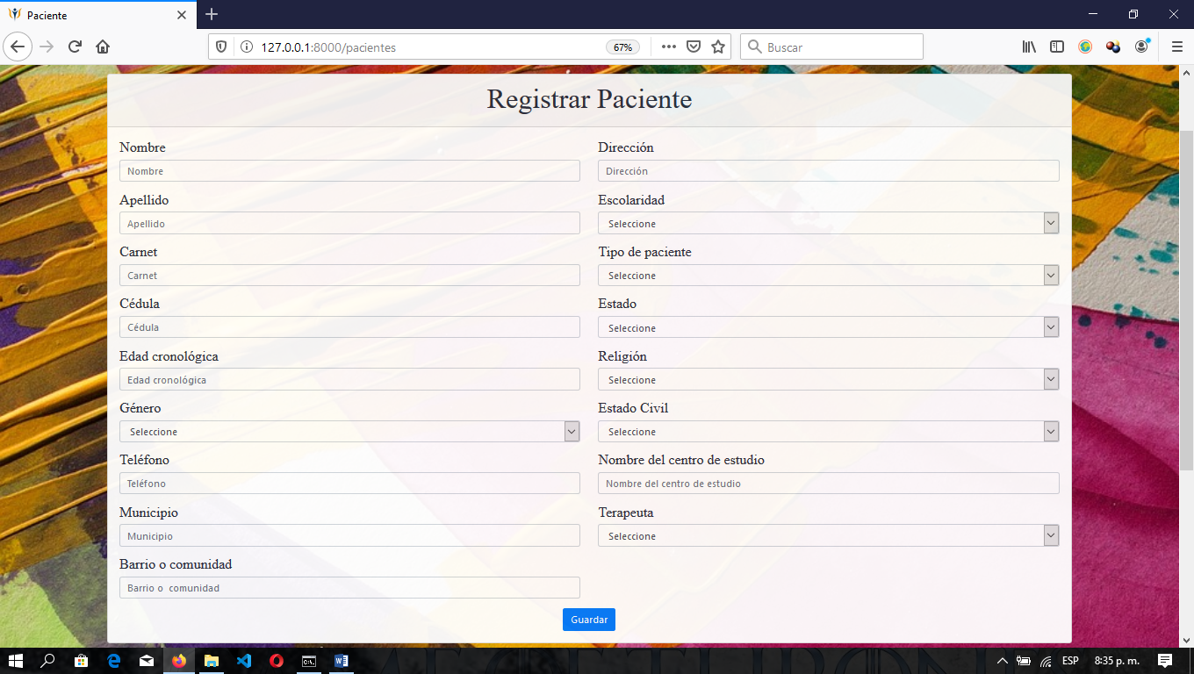This screenshot has height=674, width=1194.
Task: Go to the Firefox home page
Action: pos(103,47)
